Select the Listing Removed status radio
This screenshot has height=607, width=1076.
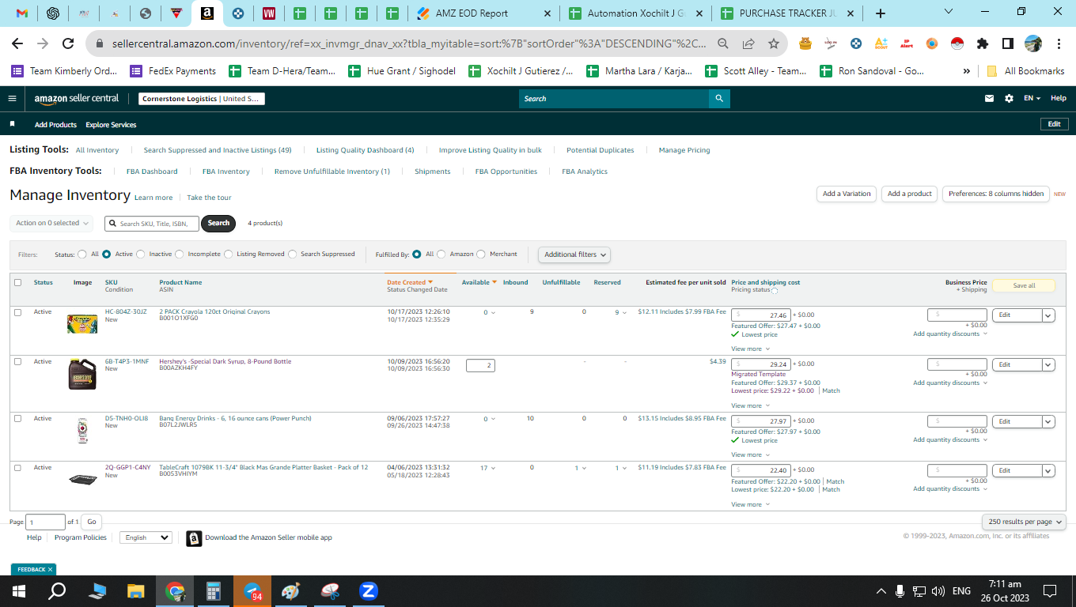tap(229, 254)
